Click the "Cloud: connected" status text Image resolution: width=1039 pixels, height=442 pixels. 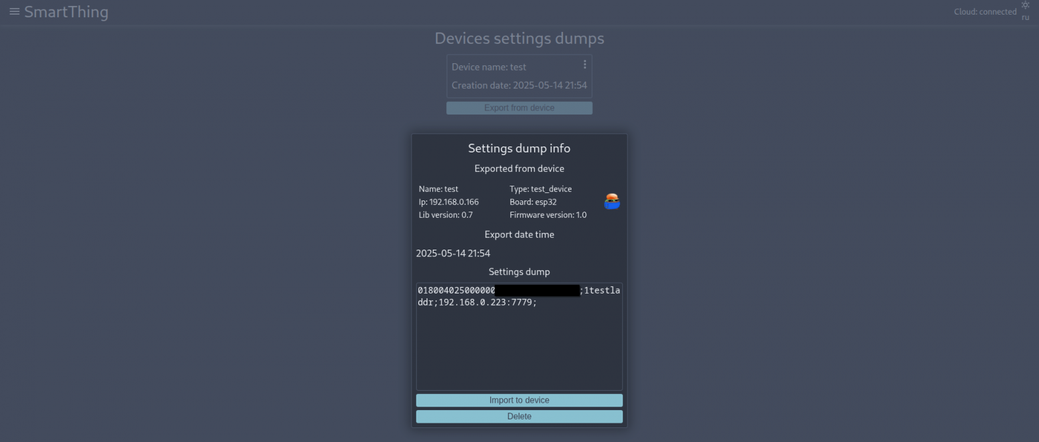pos(985,12)
